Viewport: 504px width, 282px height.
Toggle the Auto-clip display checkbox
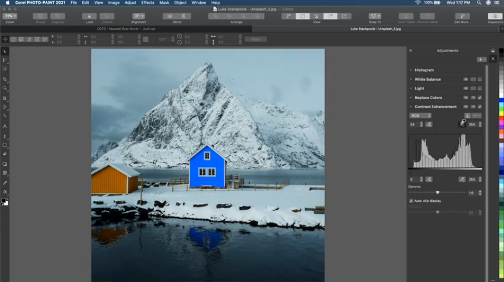pos(411,201)
